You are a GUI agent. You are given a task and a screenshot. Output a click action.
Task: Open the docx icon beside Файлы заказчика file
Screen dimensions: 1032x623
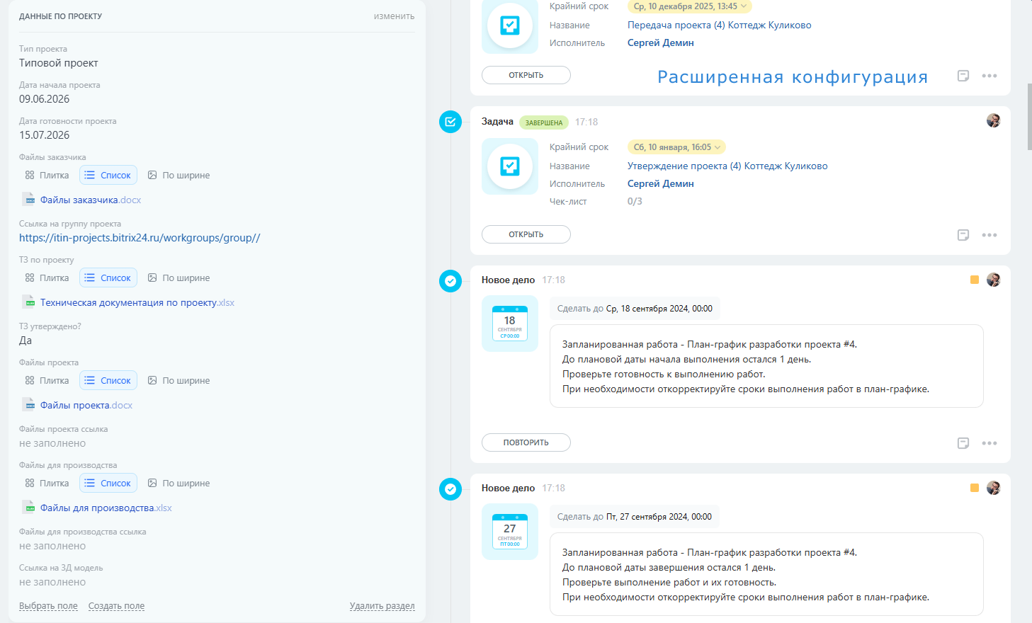pyautogui.click(x=28, y=200)
